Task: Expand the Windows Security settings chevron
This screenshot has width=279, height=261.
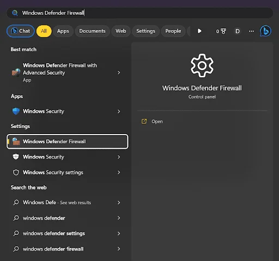Action: click(x=119, y=172)
